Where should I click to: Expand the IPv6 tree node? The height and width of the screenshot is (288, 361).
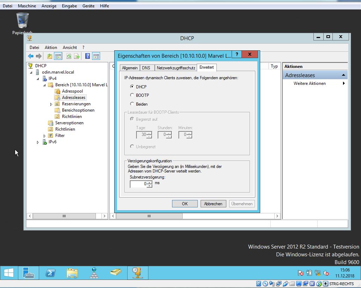click(38, 142)
